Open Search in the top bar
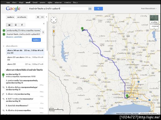Viewport: 161px width, 120px height. [x=14, y=2]
